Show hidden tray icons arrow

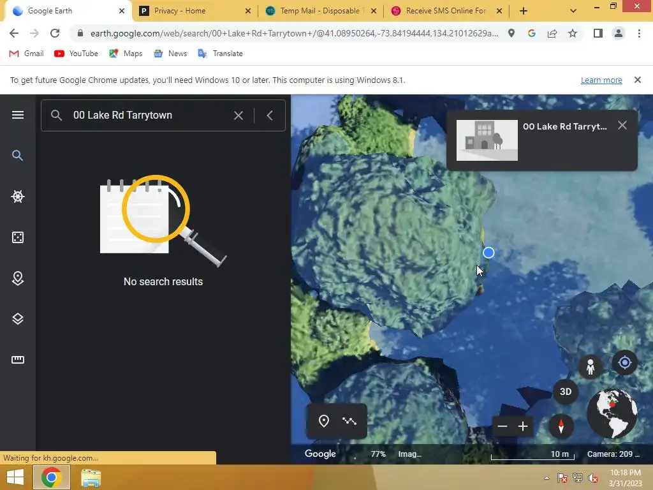pos(547,478)
